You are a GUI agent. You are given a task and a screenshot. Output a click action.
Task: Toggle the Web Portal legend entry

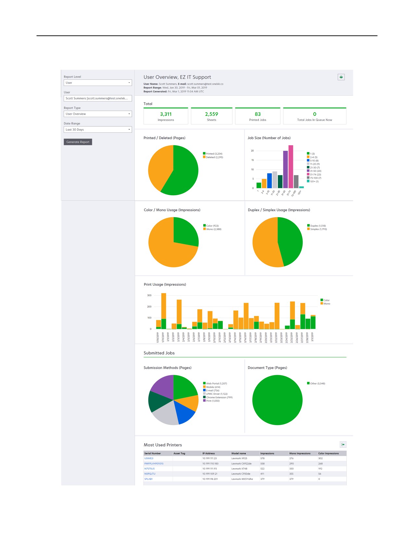[215, 384]
